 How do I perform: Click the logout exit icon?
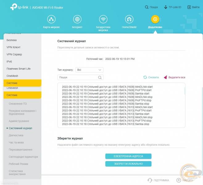click(x=189, y=7)
